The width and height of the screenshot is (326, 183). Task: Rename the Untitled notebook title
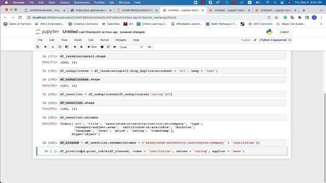click(70, 32)
